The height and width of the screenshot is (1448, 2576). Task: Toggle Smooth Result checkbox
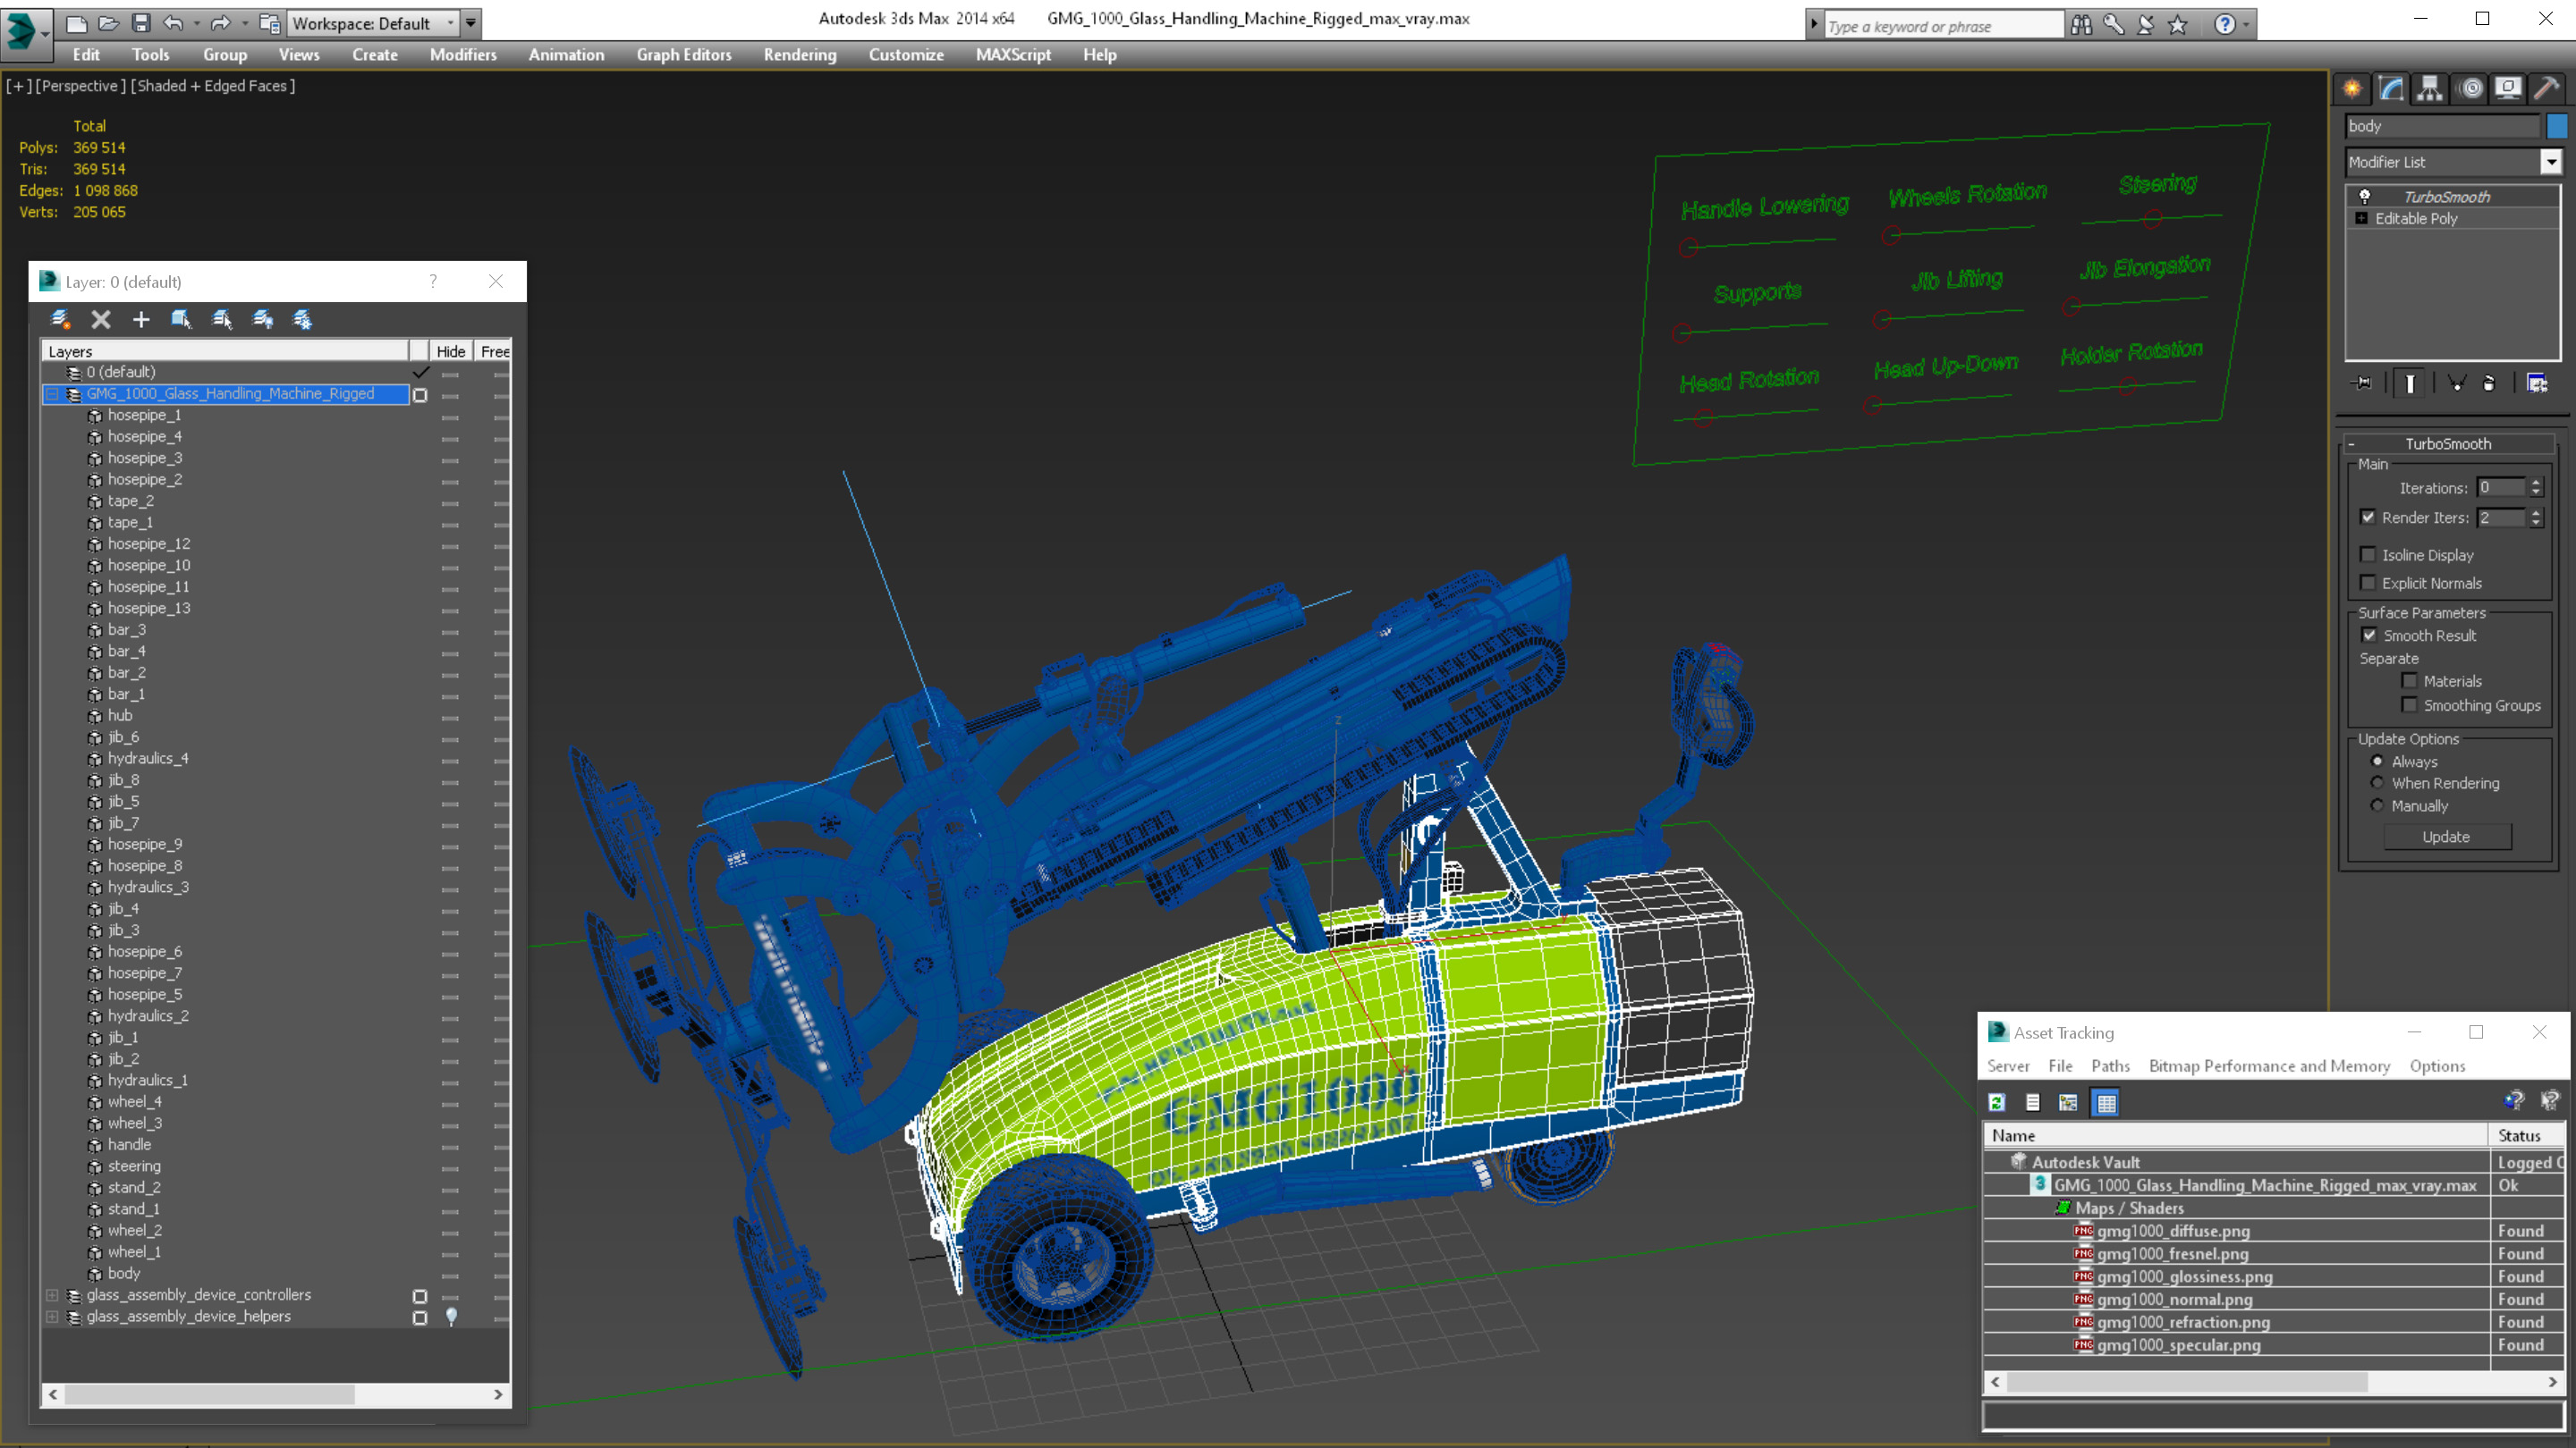tap(2369, 635)
